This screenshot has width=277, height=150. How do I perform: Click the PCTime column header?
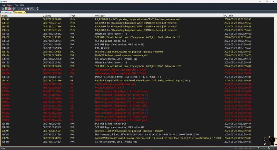point(244,16)
